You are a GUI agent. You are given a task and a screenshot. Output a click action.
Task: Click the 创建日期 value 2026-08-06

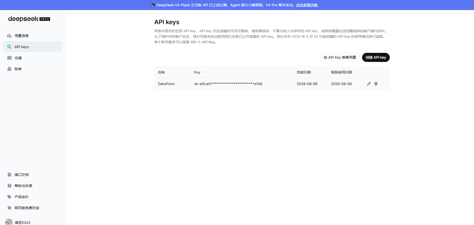tap(307, 84)
